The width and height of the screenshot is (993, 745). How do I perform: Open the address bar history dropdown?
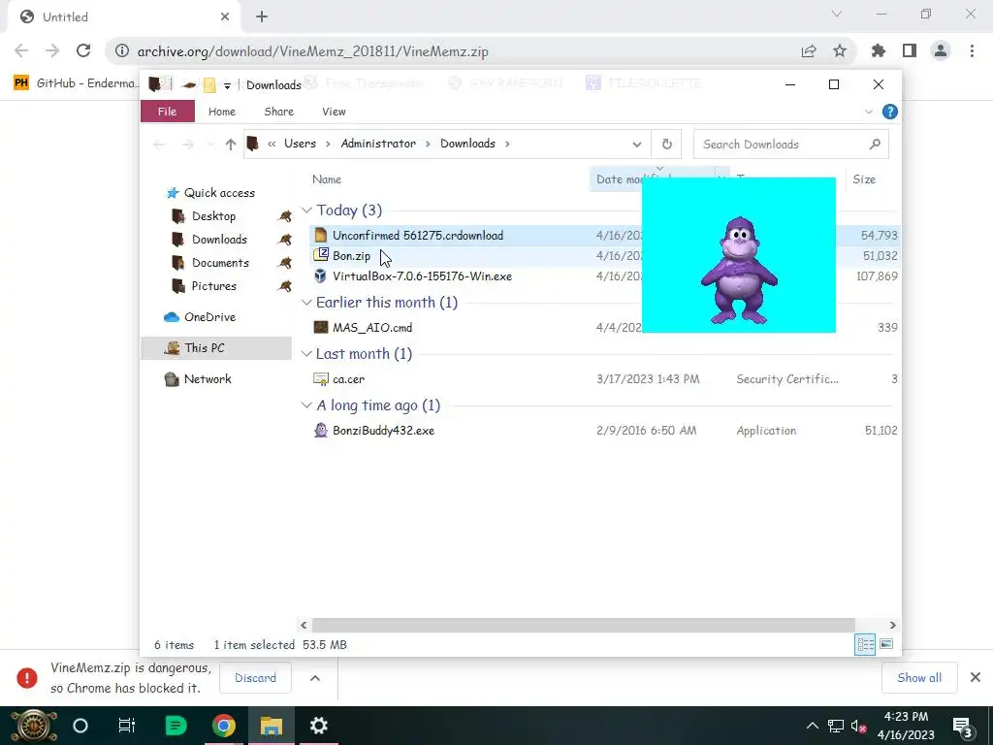[x=636, y=145]
